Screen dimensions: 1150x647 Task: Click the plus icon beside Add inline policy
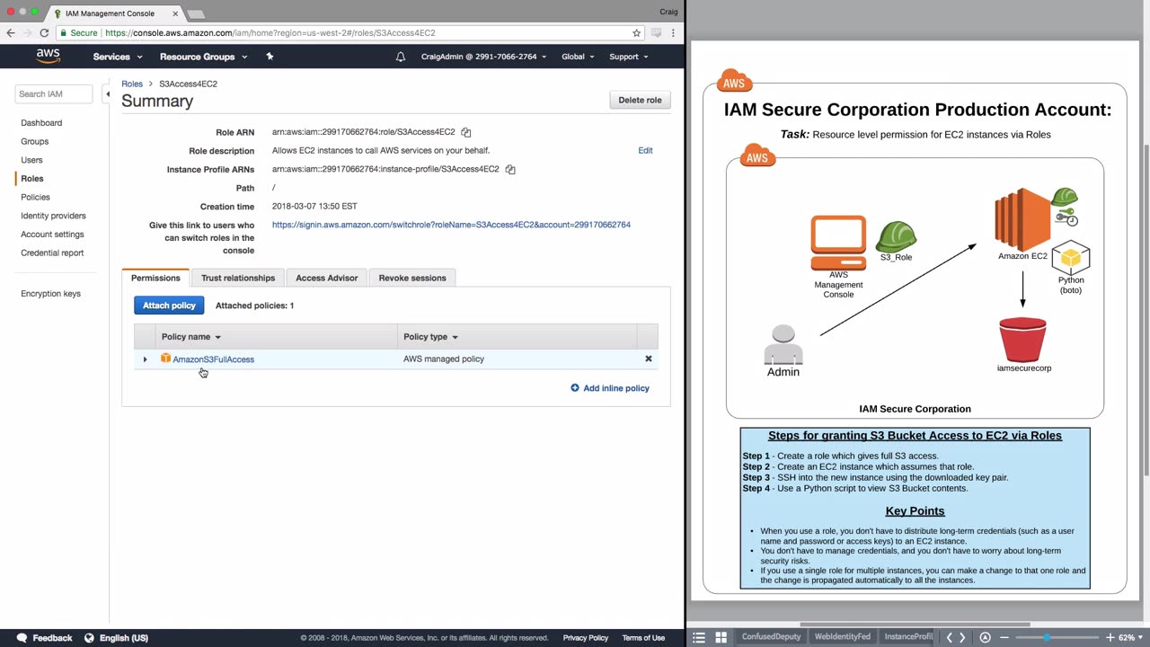(575, 388)
